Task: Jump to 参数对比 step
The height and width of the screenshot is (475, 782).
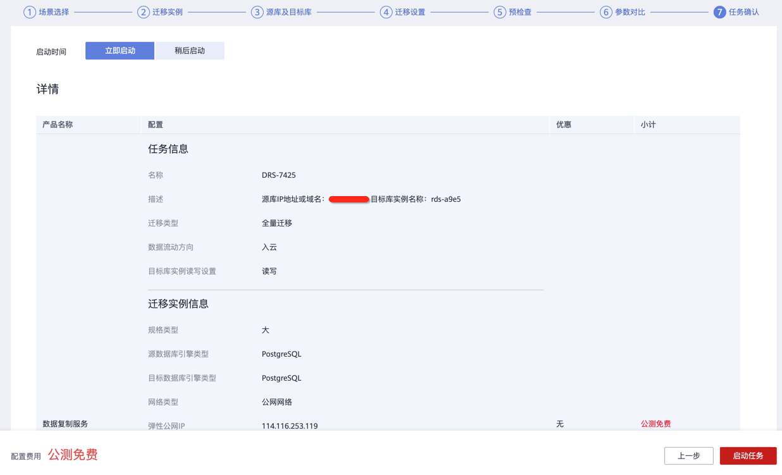Action: coord(630,12)
